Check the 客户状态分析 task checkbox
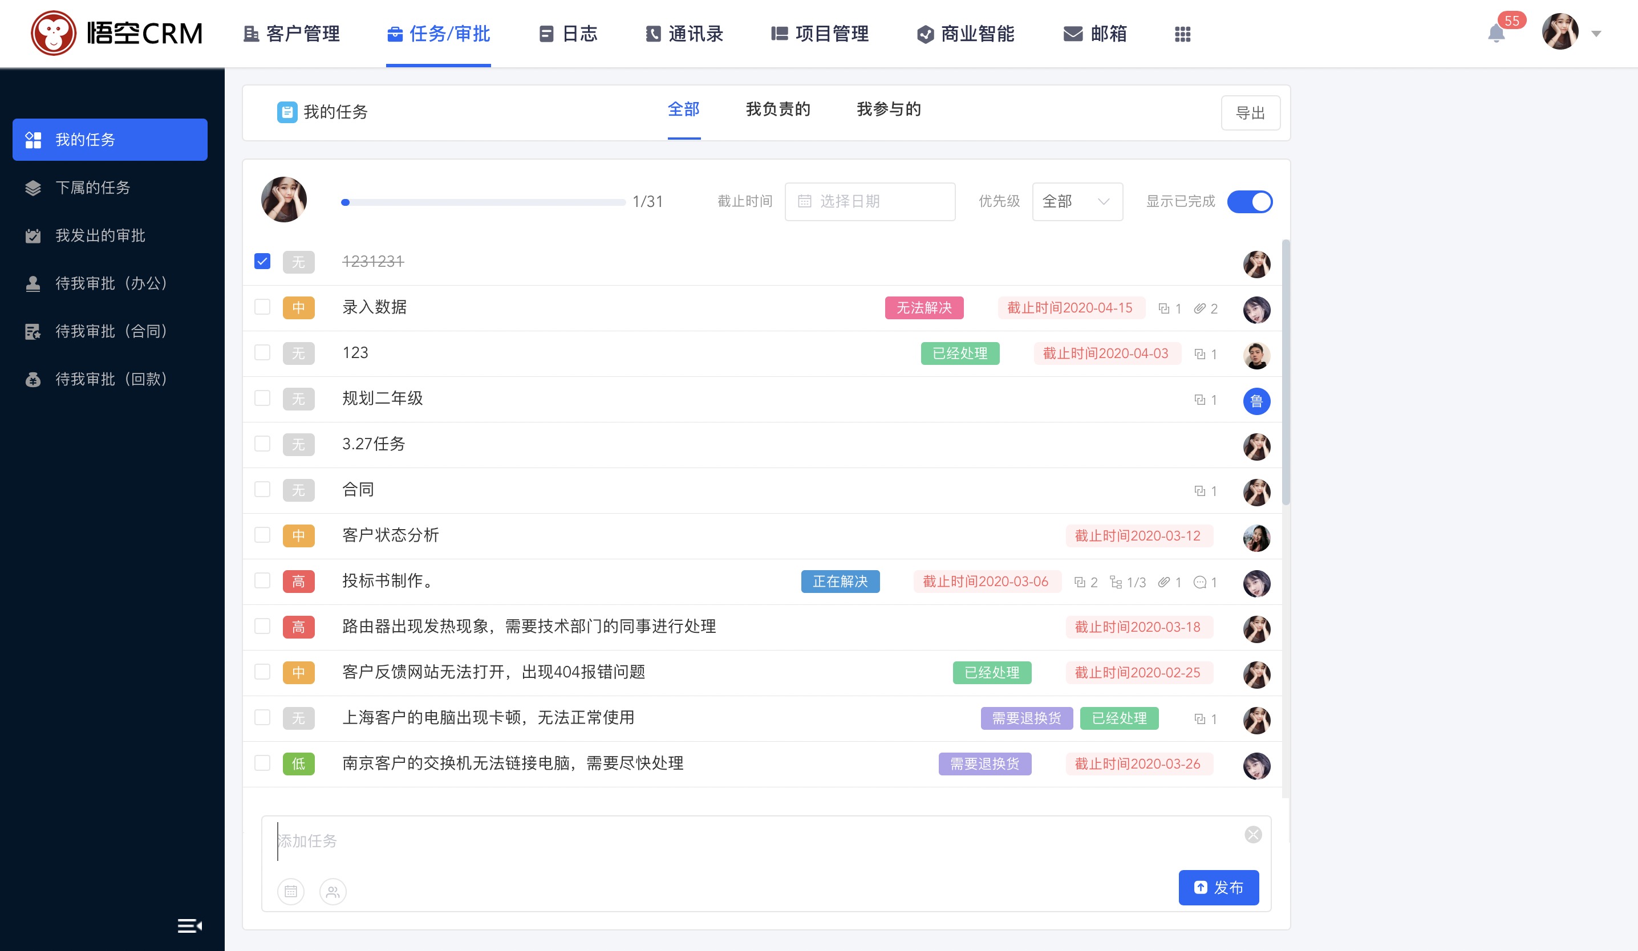This screenshot has height=951, width=1638. [x=262, y=535]
